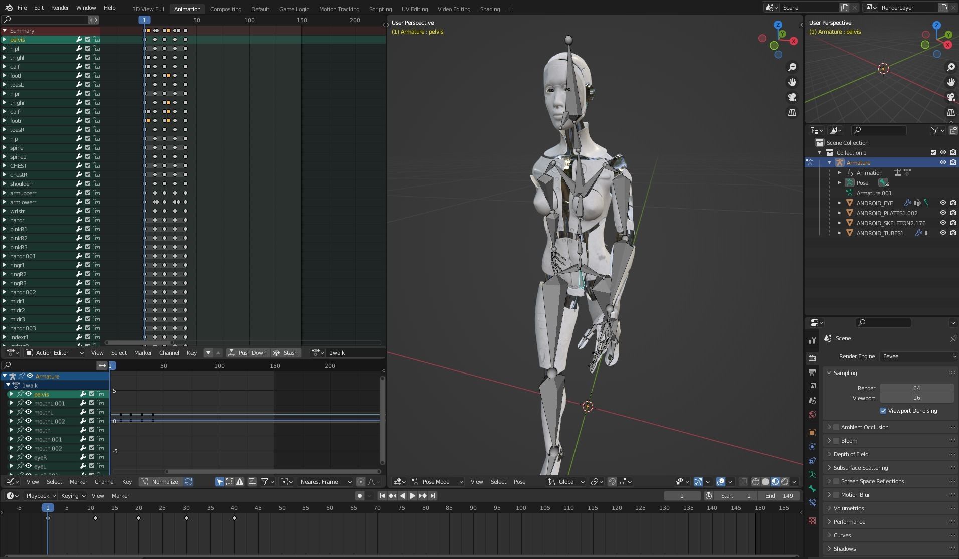Click wrench icon on pelvis channel
959x559 pixels.
[79, 40]
